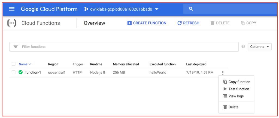Click the filter list icon
The width and height of the screenshot is (279, 118).
(16, 46)
